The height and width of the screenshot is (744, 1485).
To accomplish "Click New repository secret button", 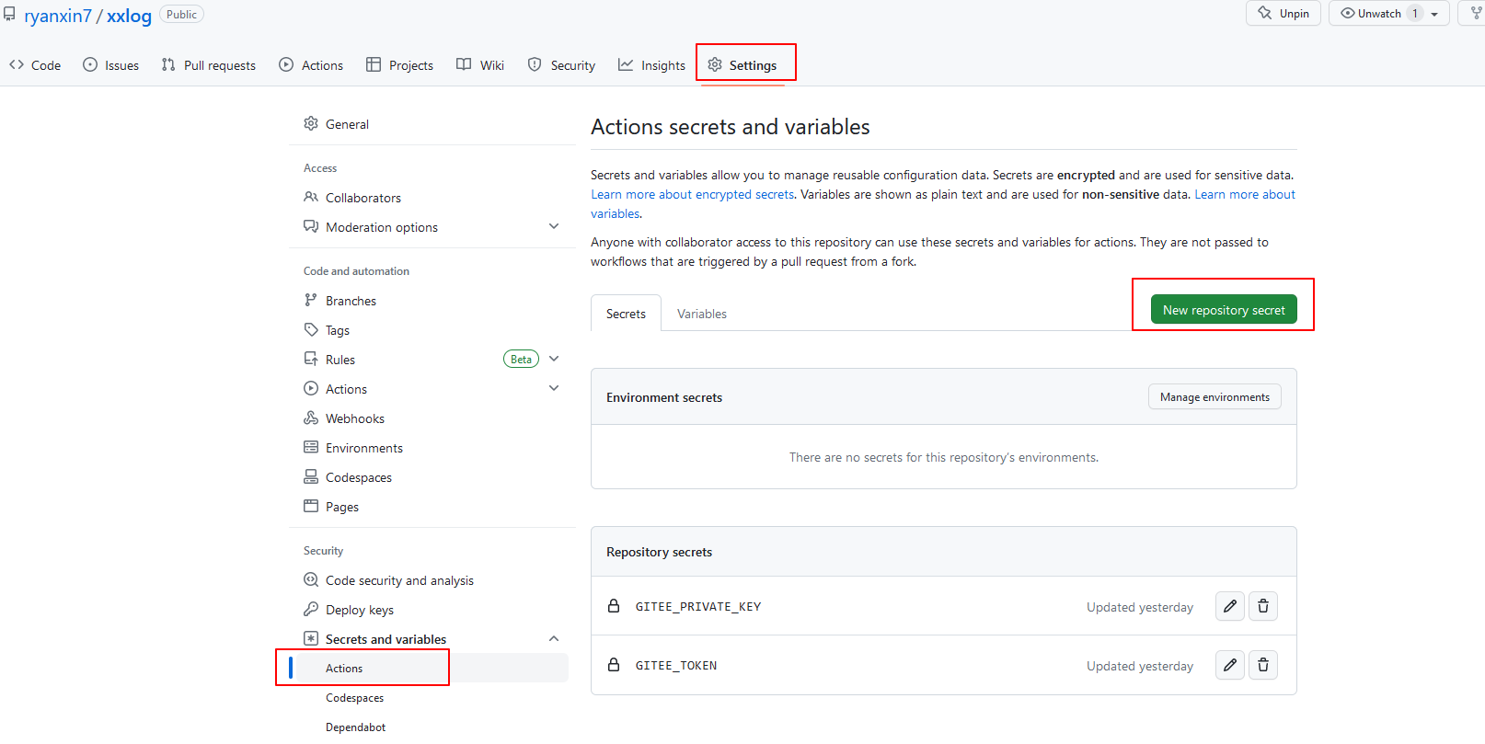I will pyautogui.click(x=1224, y=310).
